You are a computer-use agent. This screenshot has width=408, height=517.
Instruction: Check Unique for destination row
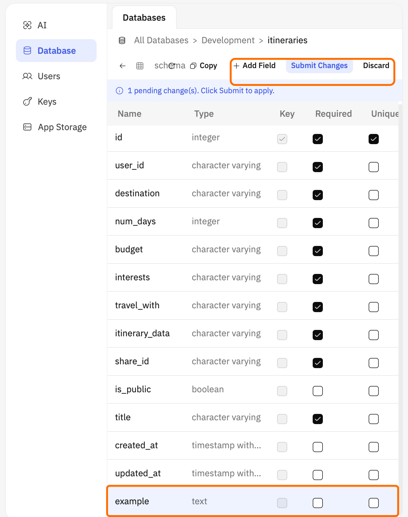pyautogui.click(x=374, y=195)
